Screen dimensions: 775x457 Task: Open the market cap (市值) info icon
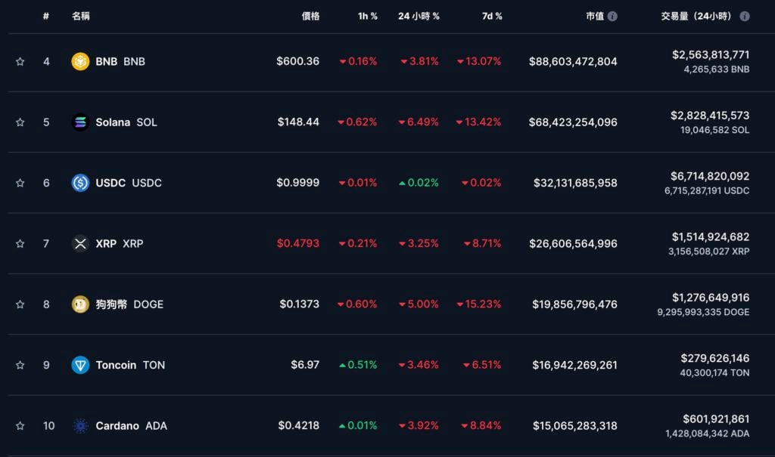612,16
